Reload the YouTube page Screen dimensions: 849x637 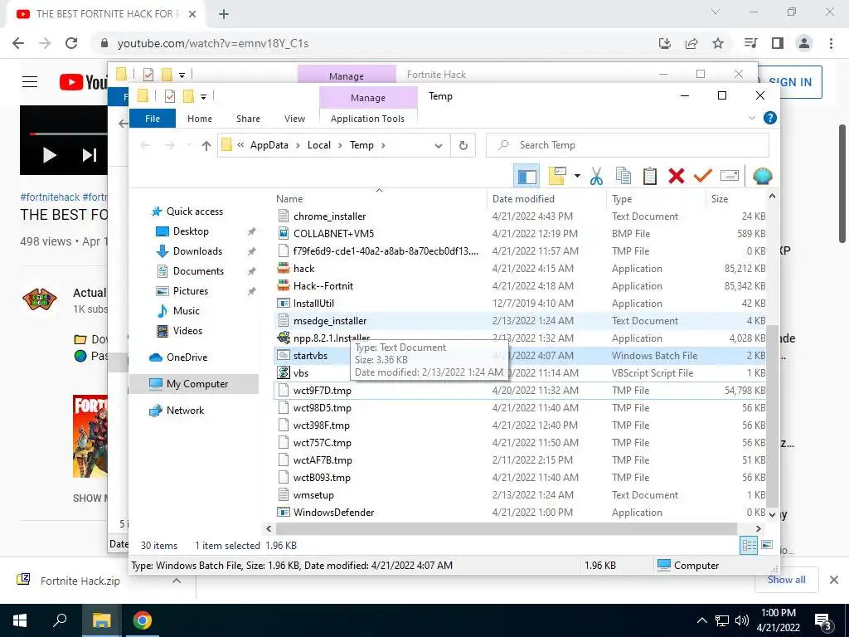click(71, 43)
